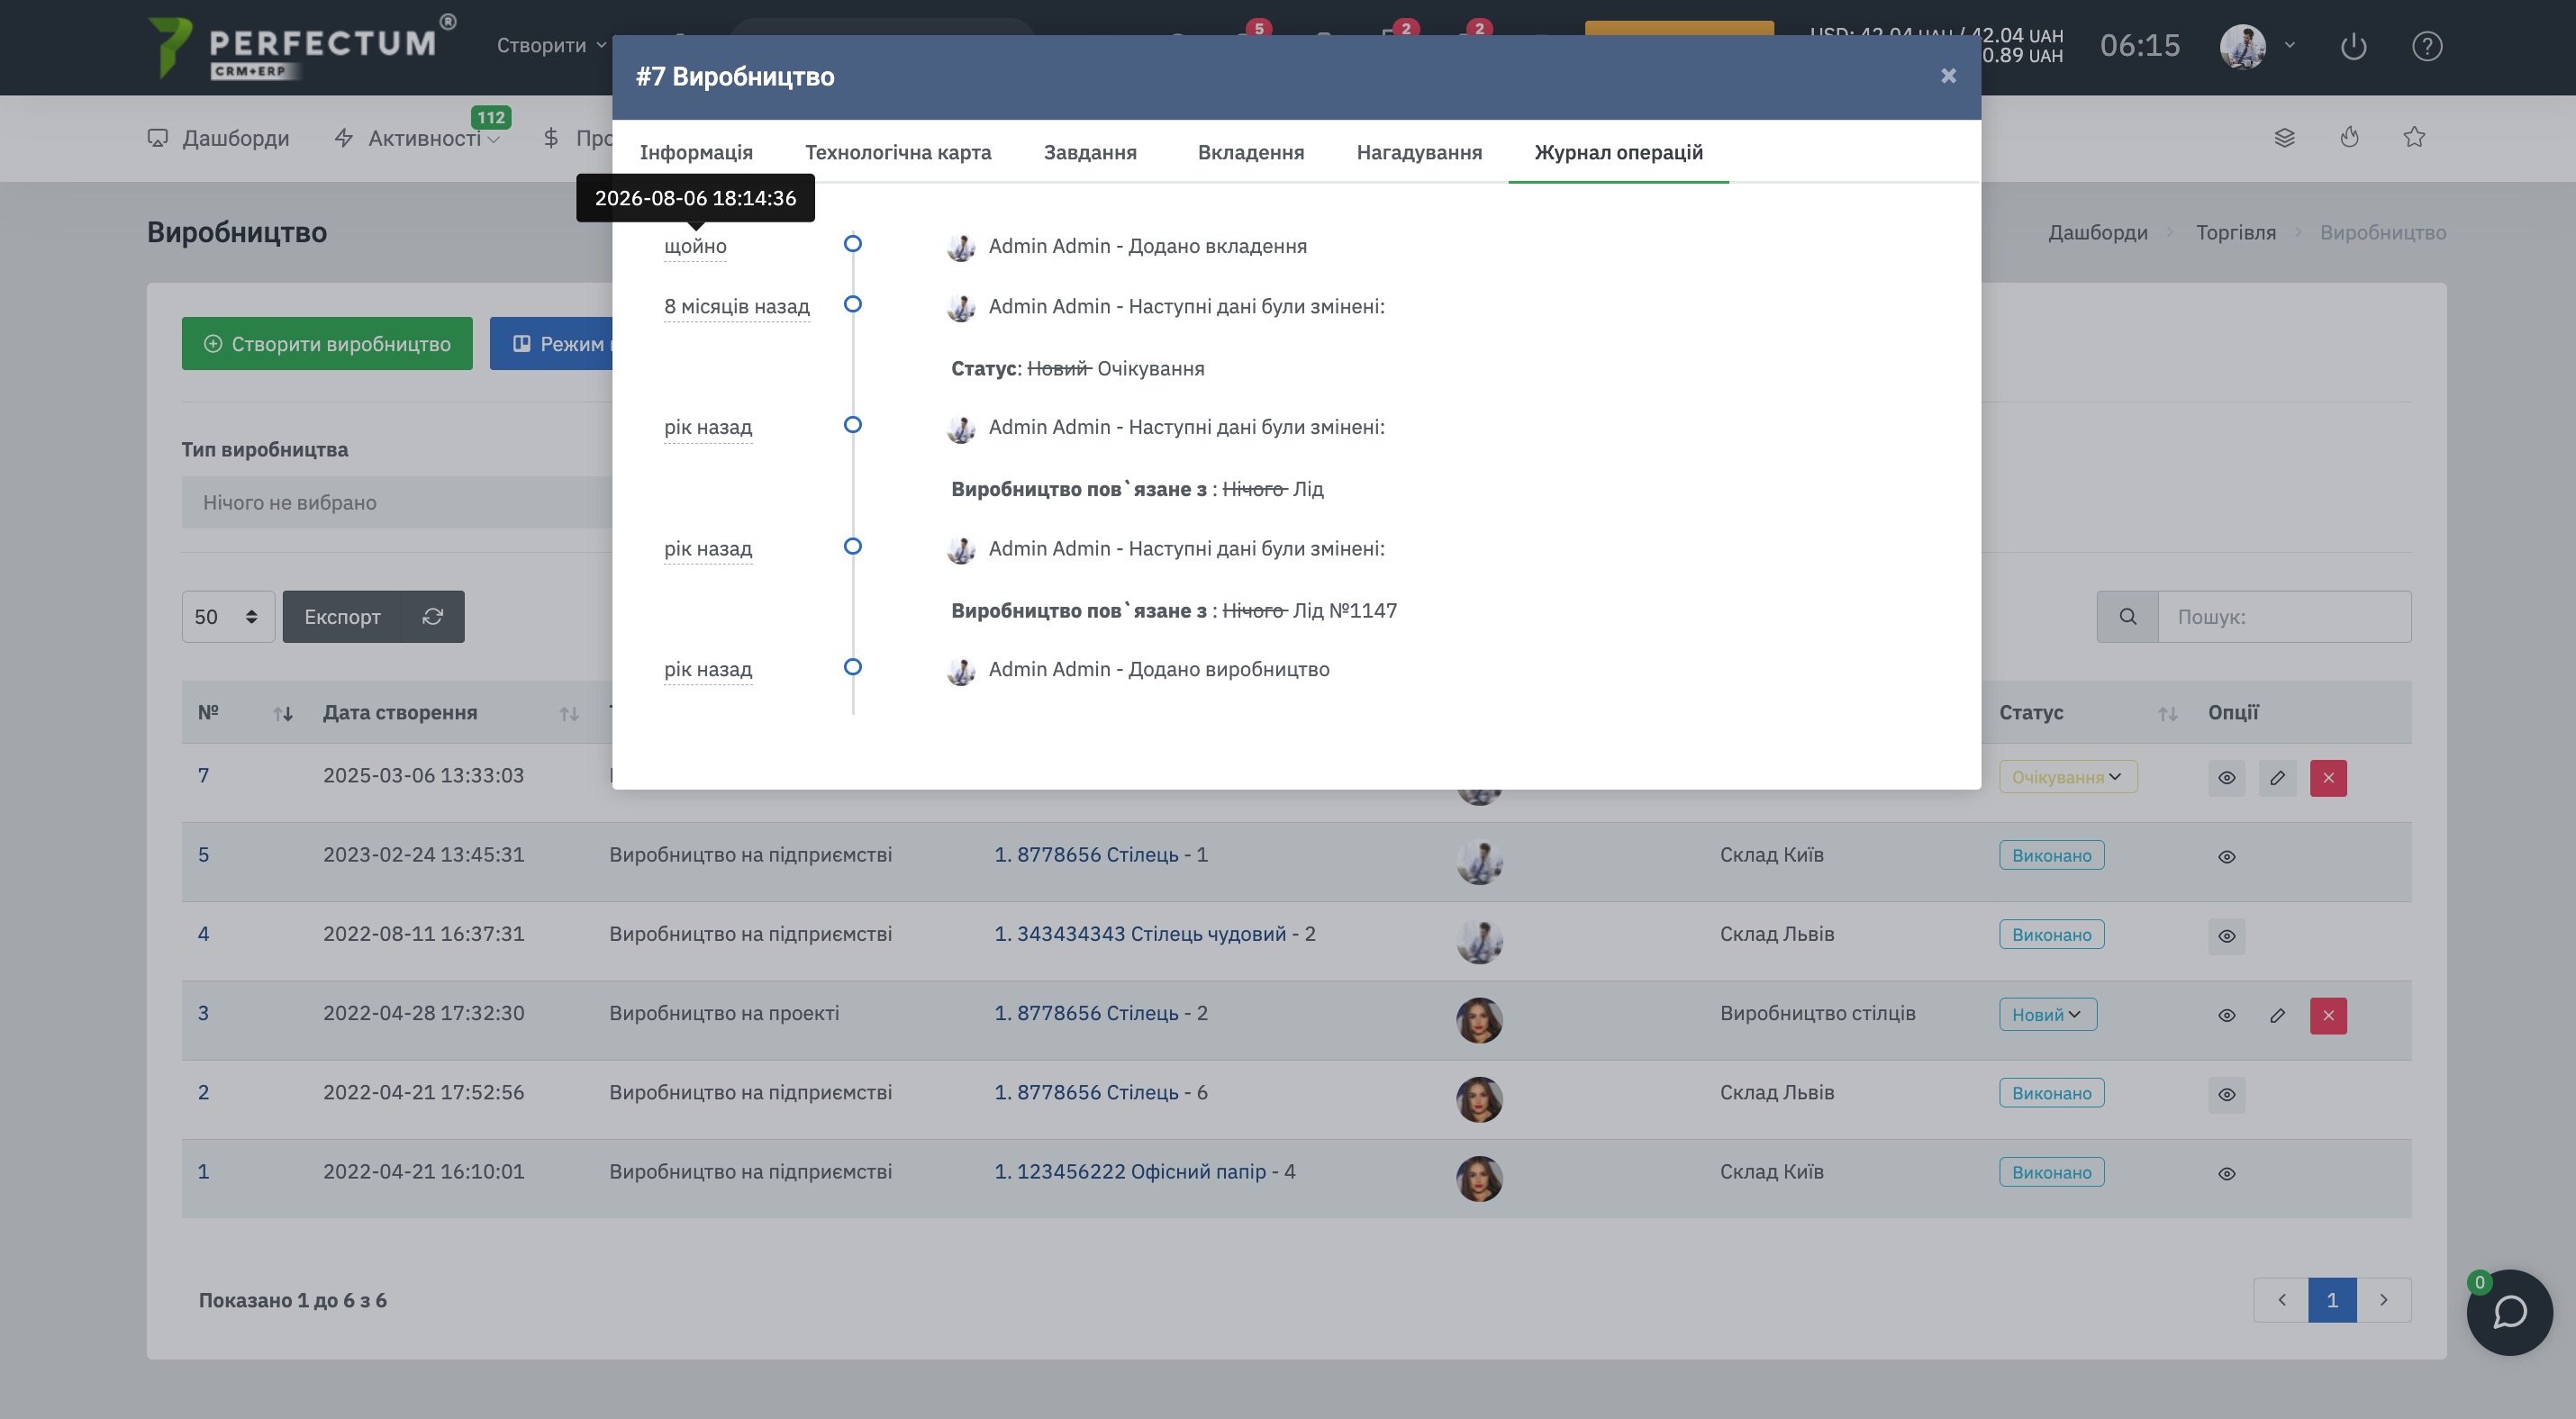Image resolution: width=2576 pixels, height=1419 pixels.
Task: Open production number 4 link
Action: coord(203,934)
